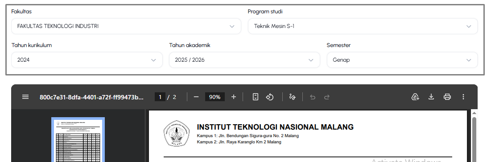Click the 90% zoom level field

215,97
